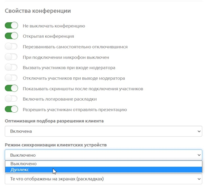
Task: Disable 'Разрешить участникам отправлять презентацию' switch
Action: point(11,109)
